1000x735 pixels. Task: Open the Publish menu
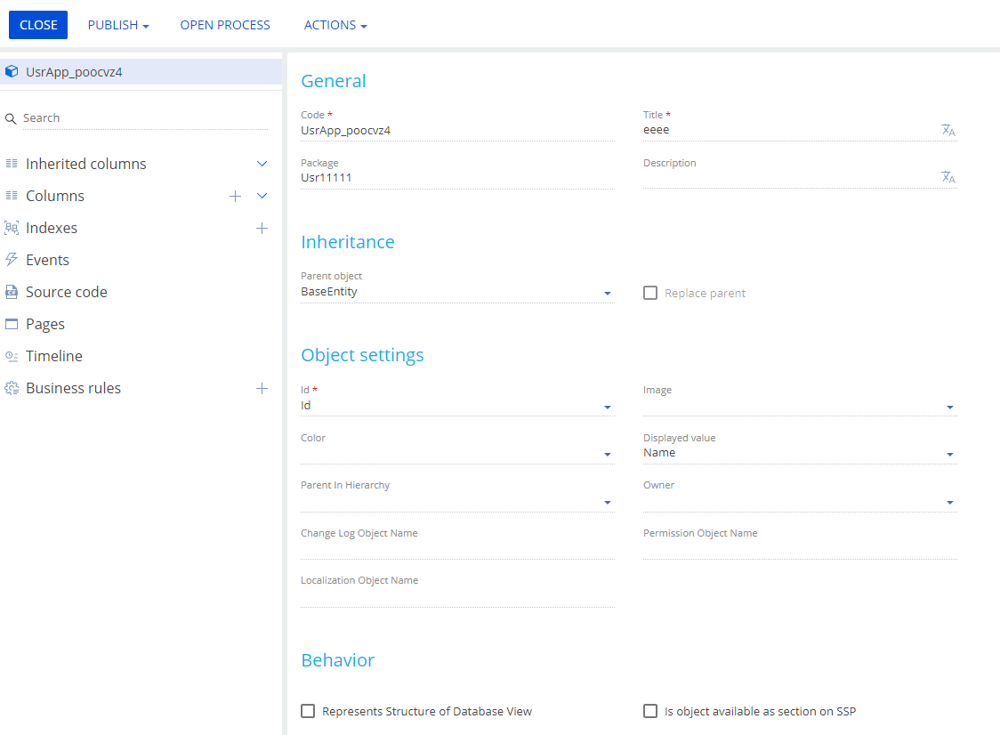click(118, 25)
